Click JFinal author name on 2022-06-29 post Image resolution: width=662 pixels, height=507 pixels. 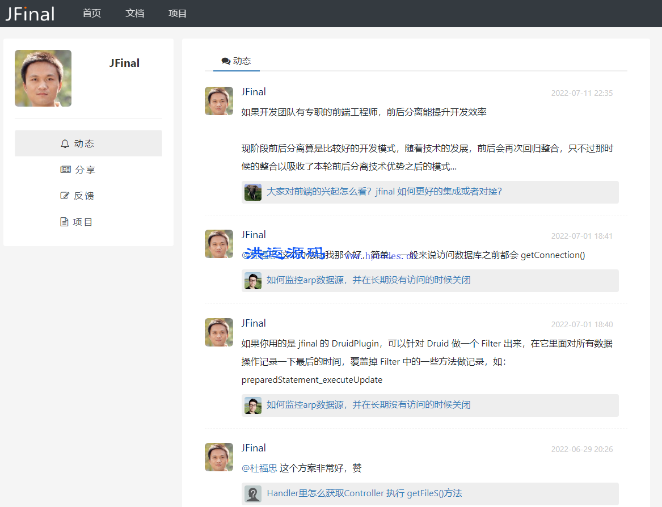[x=254, y=448]
